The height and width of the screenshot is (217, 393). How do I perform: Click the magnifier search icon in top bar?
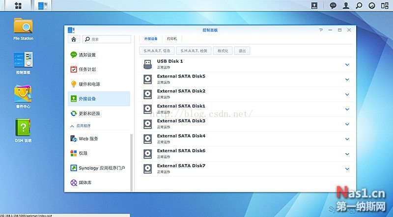[x=359, y=5]
